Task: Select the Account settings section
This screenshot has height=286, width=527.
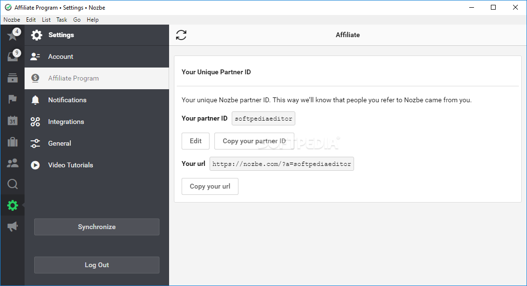Action: [60, 56]
